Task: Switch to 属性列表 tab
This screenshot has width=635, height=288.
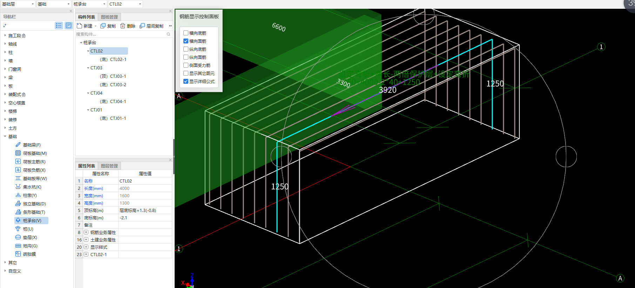Action: click(87, 166)
